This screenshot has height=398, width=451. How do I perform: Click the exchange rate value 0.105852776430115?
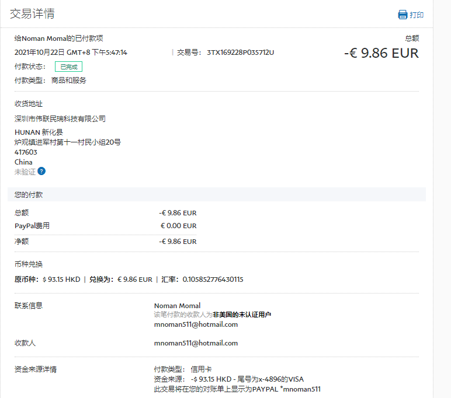click(213, 280)
